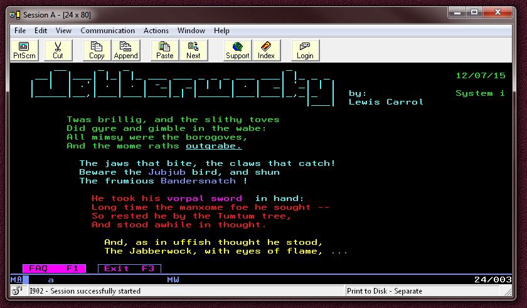527x308 pixels.
Task: Click the Session A title bar icon
Action: [15, 15]
